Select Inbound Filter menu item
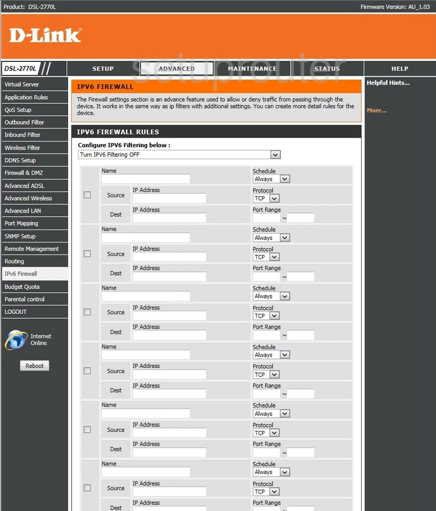The width and height of the screenshot is (436, 511). (x=35, y=135)
